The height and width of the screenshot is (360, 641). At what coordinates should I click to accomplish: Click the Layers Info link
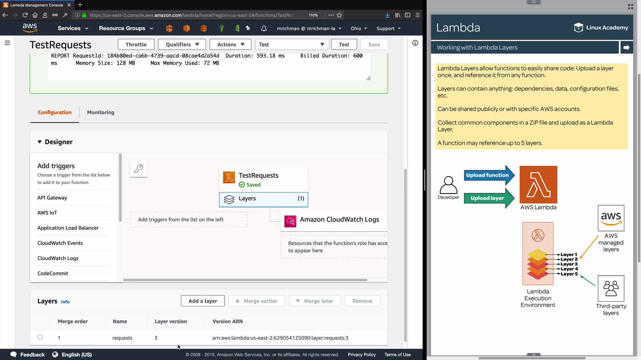65,302
